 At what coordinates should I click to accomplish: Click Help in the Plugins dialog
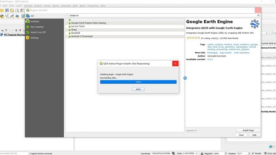254,135
